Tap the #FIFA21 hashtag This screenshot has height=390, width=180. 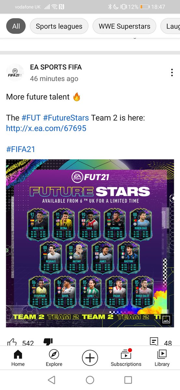click(20, 149)
